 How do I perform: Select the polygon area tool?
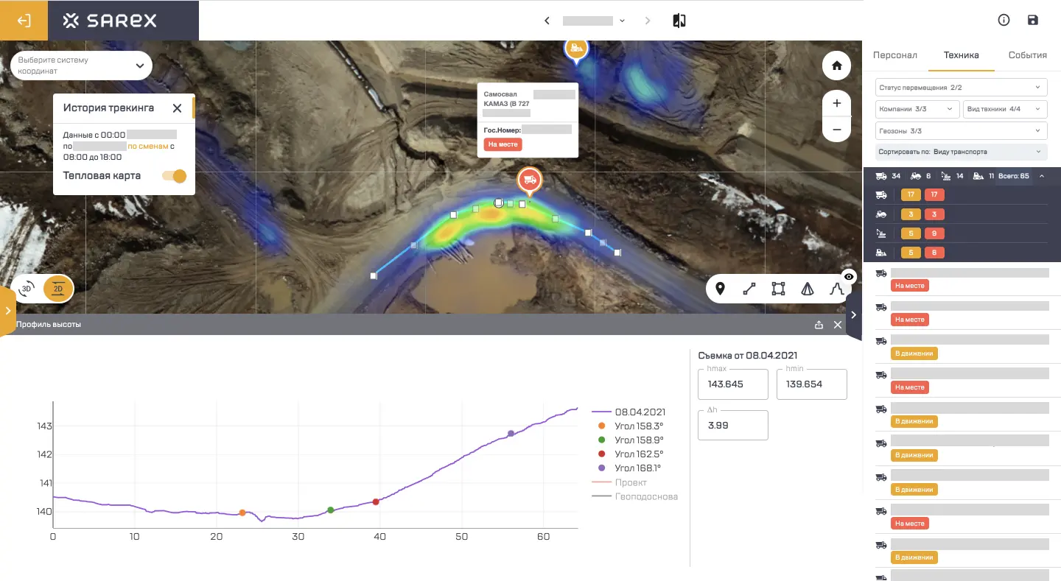pos(778,289)
